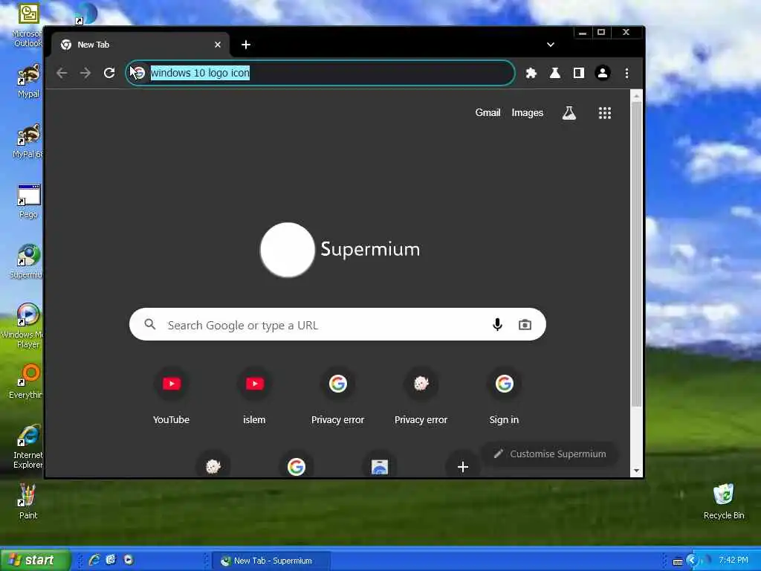
Task: Click the add shortcut plus button
Action: [463, 467]
